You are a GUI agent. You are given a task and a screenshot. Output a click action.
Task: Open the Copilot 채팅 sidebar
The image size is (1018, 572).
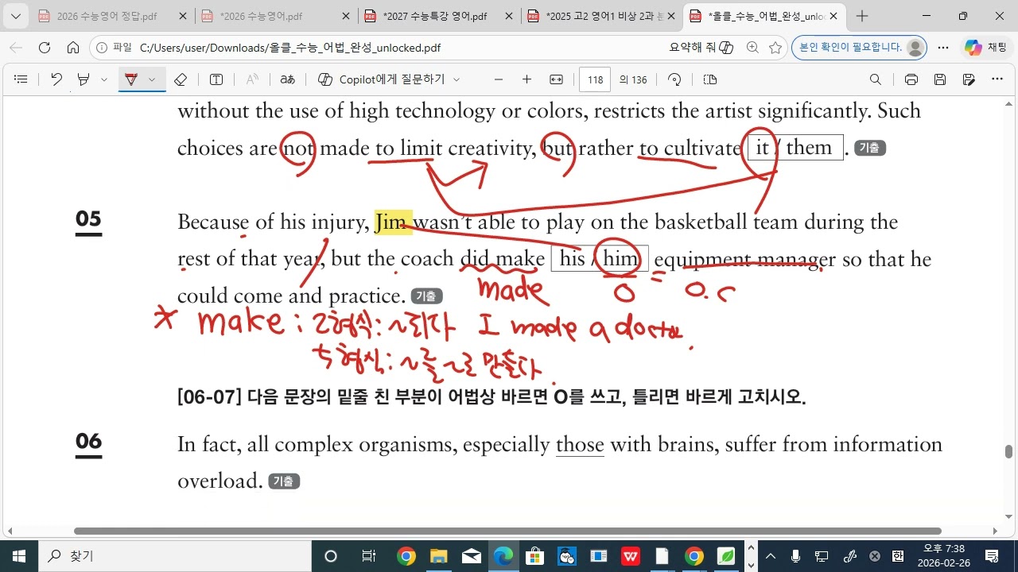(986, 48)
